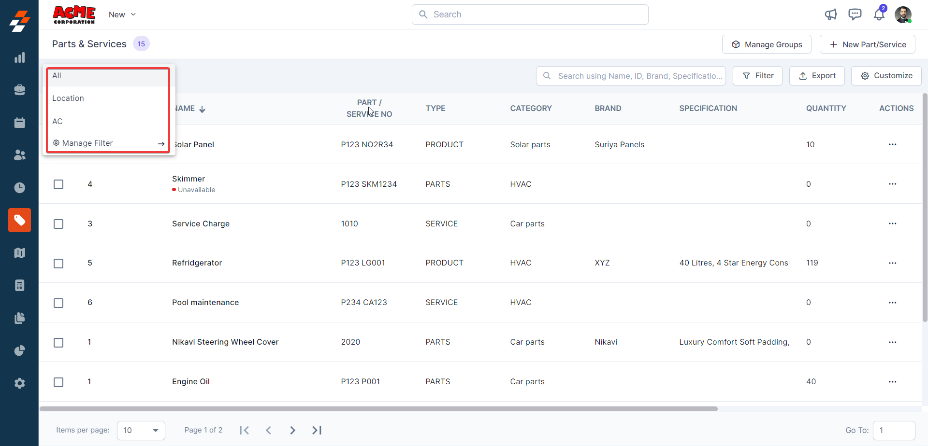Open the customers people icon in sidebar
The height and width of the screenshot is (446, 928).
coord(19,155)
